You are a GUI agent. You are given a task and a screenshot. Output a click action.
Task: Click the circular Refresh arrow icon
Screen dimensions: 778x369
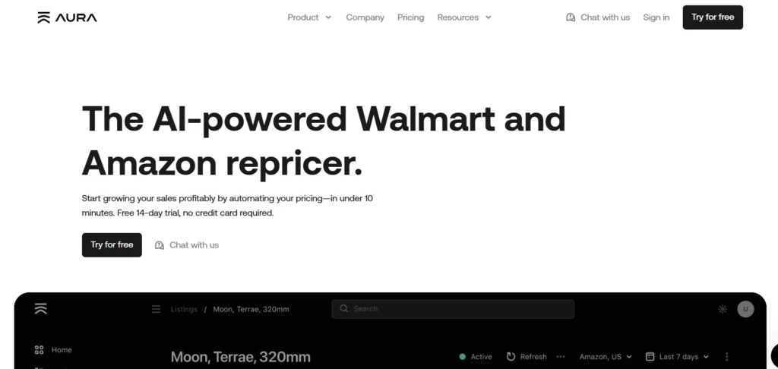click(511, 357)
